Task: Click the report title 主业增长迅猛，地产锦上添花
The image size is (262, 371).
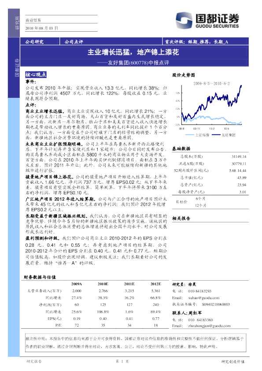Action: point(133,52)
